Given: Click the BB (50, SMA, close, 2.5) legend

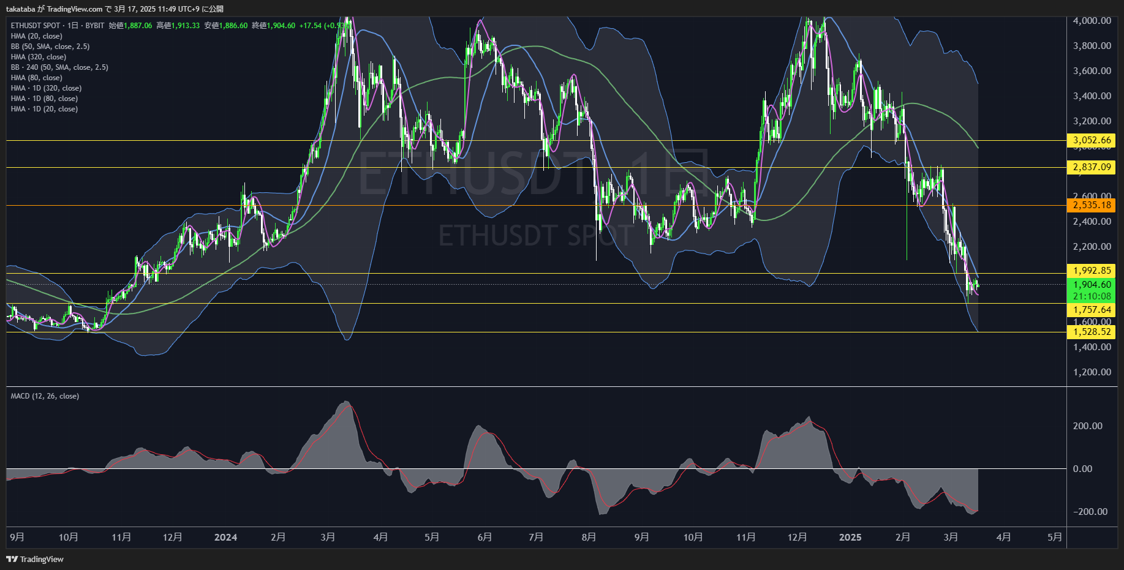Looking at the screenshot, I should point(50,47).
